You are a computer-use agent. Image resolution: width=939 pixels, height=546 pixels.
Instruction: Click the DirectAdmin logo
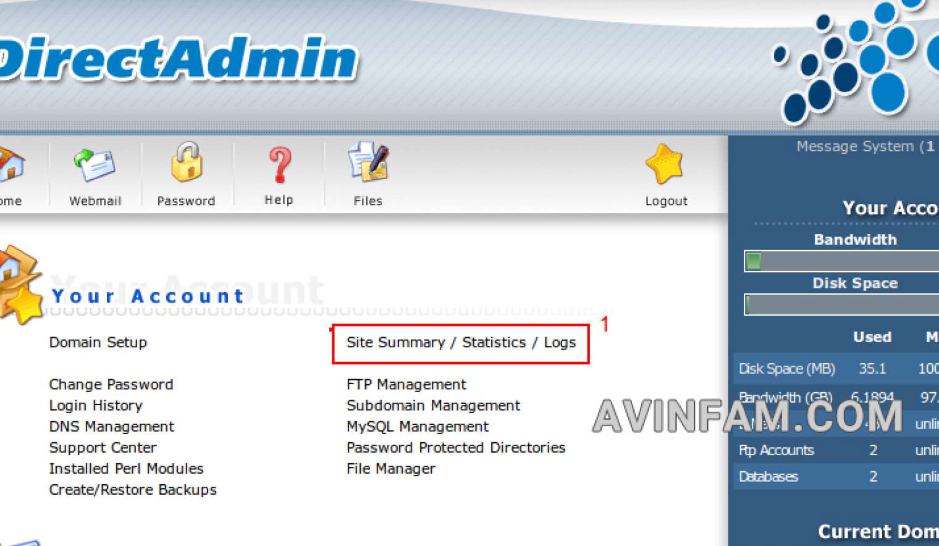point(179,58)
